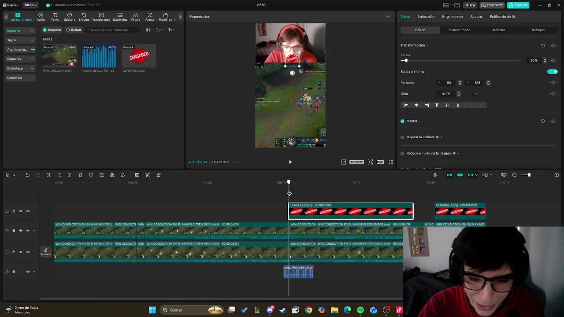Open the media sort order dropdown
This screenshot has height=317, width=564.
tap(160, 30)
